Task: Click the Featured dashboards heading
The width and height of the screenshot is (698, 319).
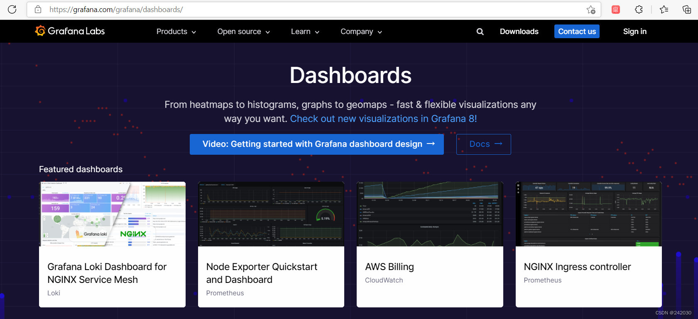Action: (x=81, y=169)
